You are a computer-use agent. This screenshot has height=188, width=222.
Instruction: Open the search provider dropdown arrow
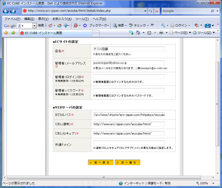(217, 11)
